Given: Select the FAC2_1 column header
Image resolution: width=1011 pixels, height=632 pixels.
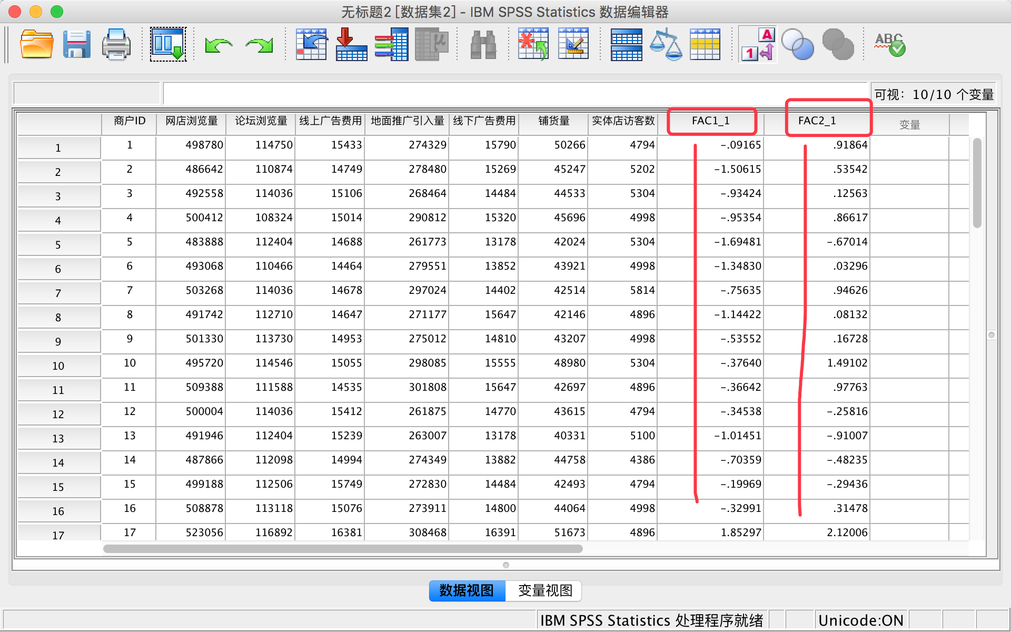Looking at the screenshot, I should pos(817,121).
